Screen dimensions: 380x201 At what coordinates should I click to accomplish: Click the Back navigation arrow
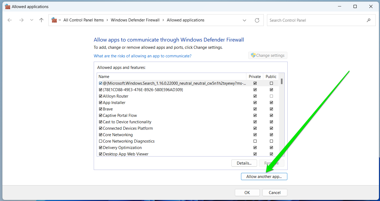coord(10,20)
